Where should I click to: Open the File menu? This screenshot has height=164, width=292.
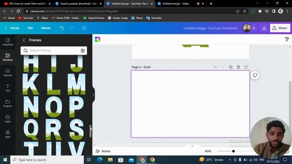tap(30, 28)
